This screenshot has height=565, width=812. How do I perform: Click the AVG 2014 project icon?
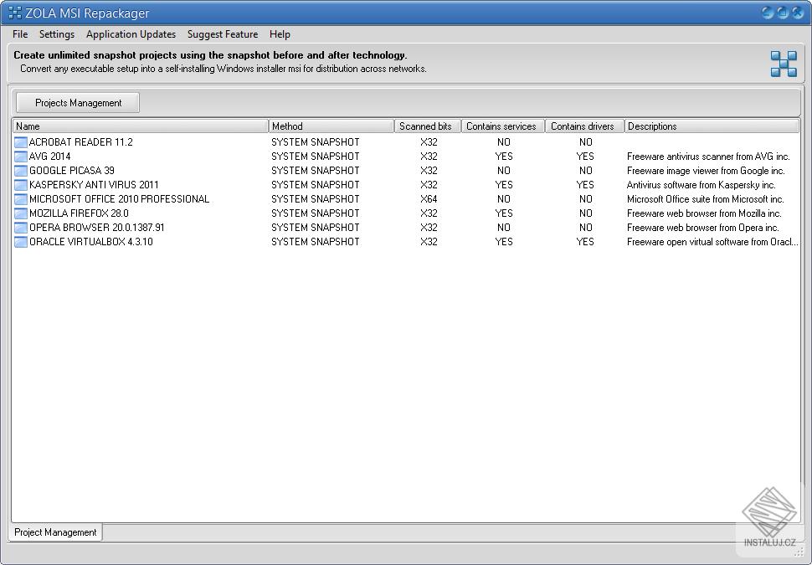pos(20,157)
